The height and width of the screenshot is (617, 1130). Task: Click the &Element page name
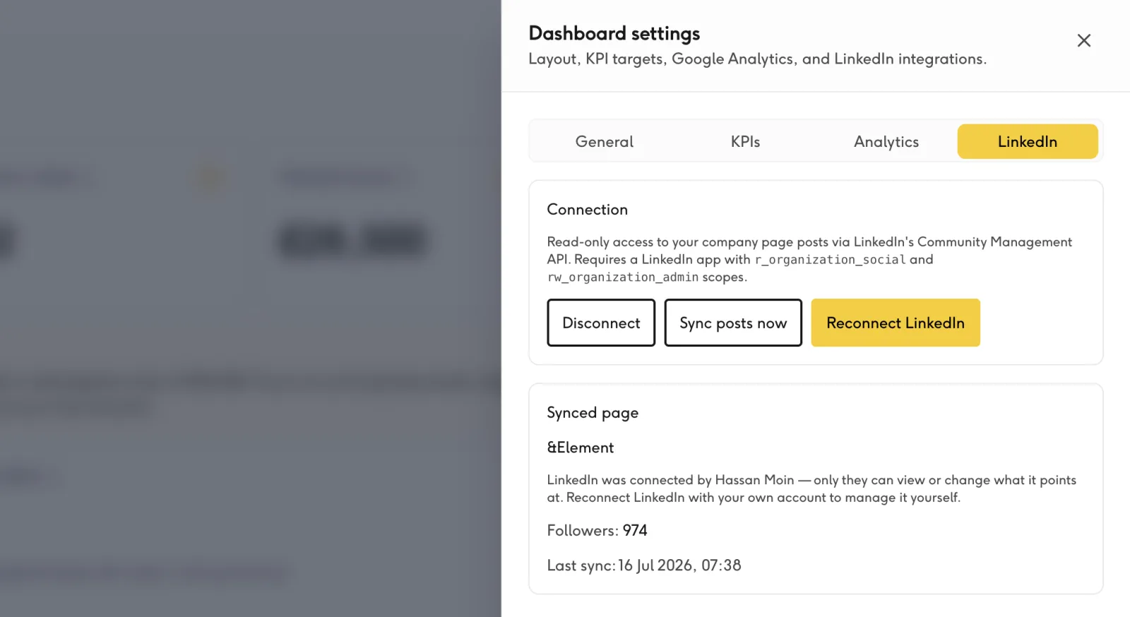coord(581,448)
